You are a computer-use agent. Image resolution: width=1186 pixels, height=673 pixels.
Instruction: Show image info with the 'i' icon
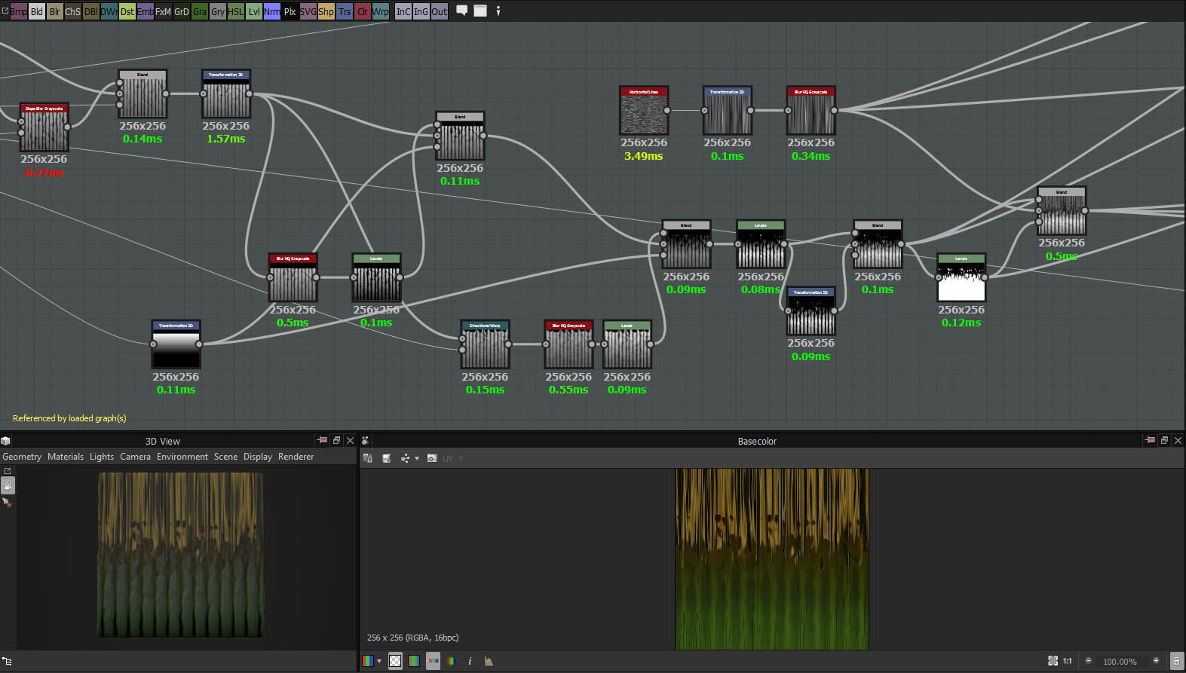coord(470,661)
